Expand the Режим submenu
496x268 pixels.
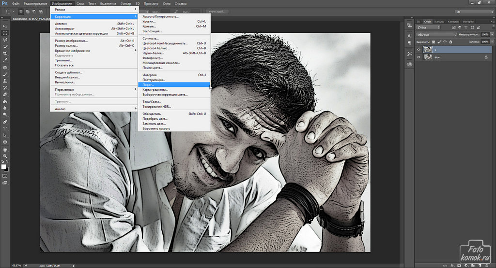click(94, 10)
